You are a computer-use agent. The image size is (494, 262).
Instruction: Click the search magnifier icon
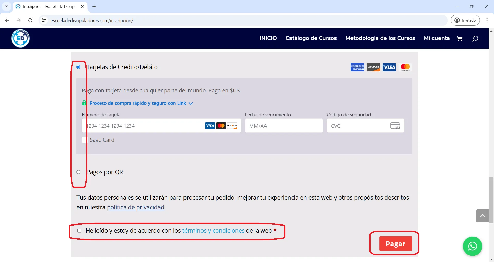475,39
